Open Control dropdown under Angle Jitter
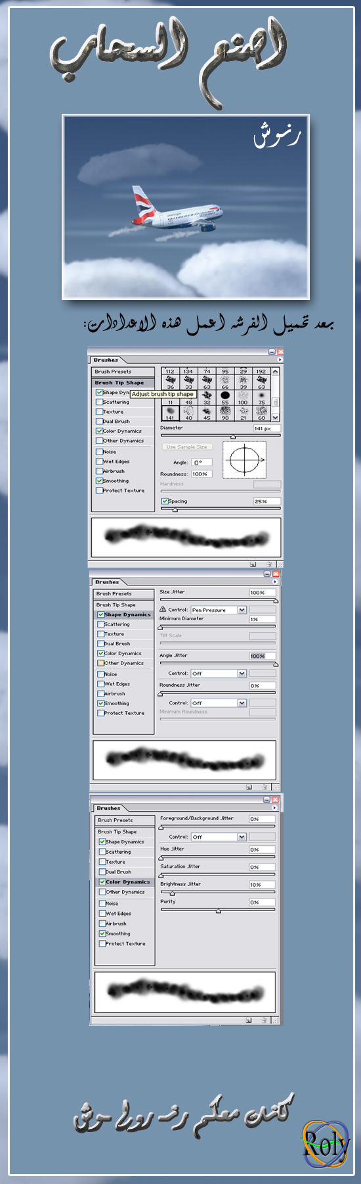 242,674
